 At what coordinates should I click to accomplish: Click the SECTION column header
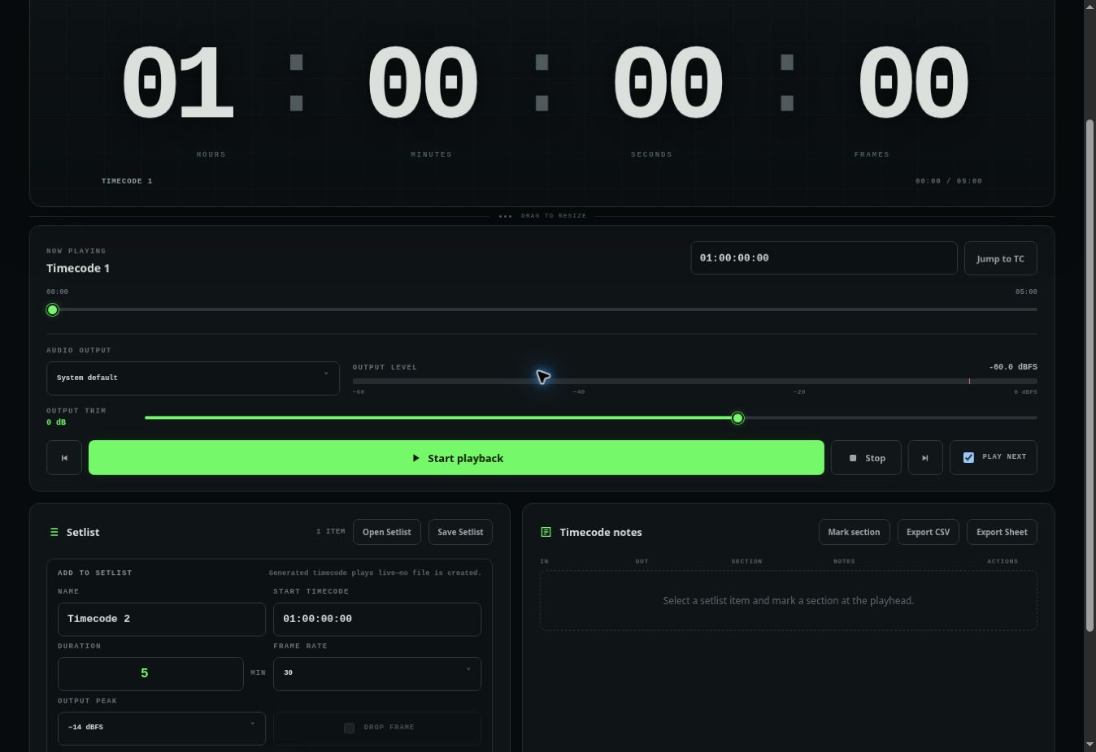746,561
